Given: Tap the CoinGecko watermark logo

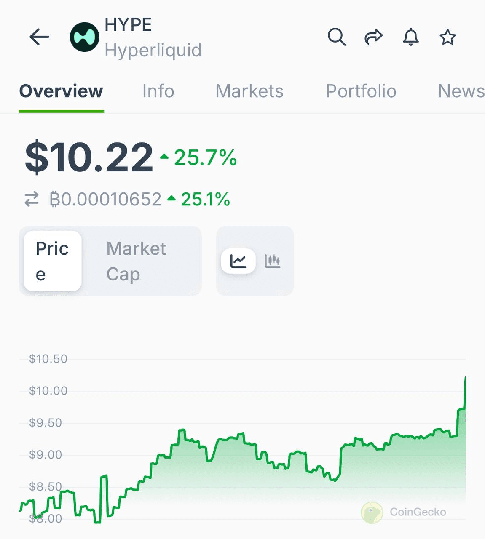Looking at the screenshot, I should [x=404, y=512].
